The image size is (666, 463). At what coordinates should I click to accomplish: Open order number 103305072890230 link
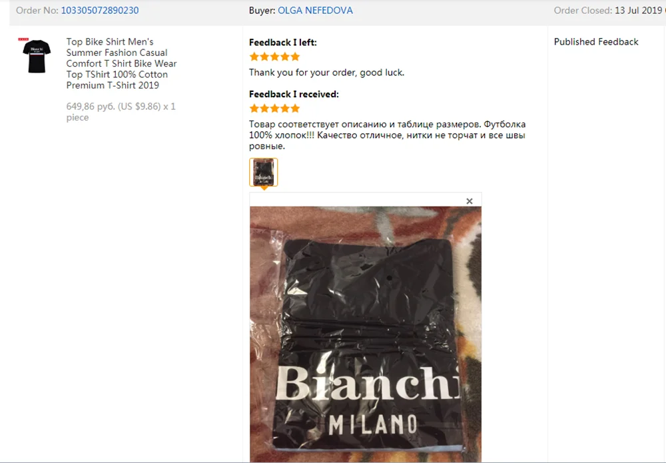[100, 11]
